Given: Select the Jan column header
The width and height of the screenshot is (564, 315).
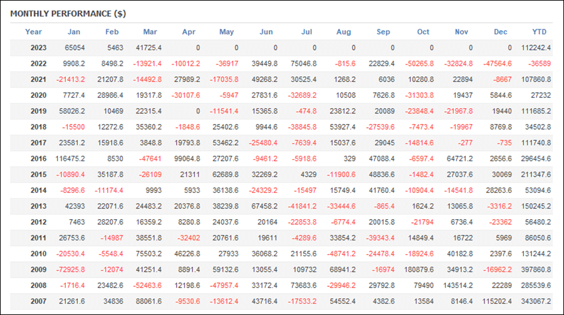Looking at the screenshot, I should pos(74,32).
